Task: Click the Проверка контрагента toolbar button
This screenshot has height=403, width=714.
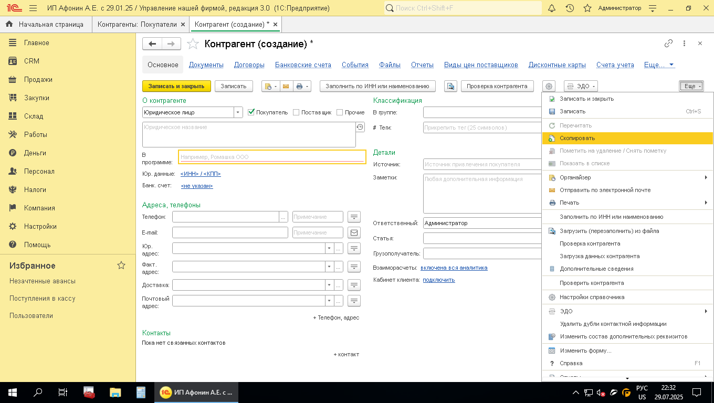Action: click(497, 86)
